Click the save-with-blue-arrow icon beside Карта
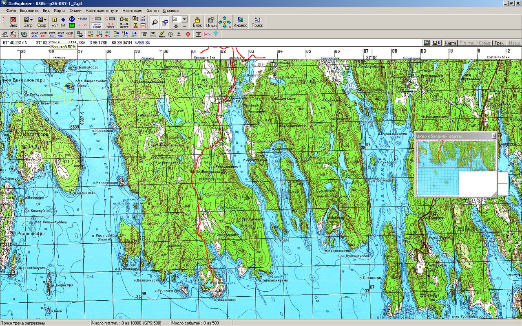This screenshot has height=326, width=522. (436, 43)
